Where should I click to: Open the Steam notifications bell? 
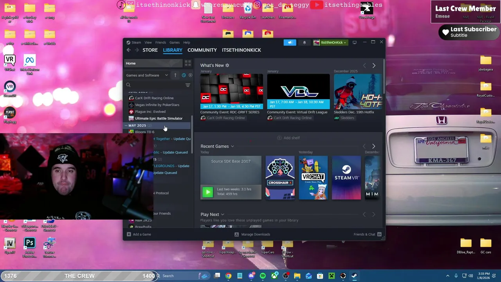pos(304,42)
